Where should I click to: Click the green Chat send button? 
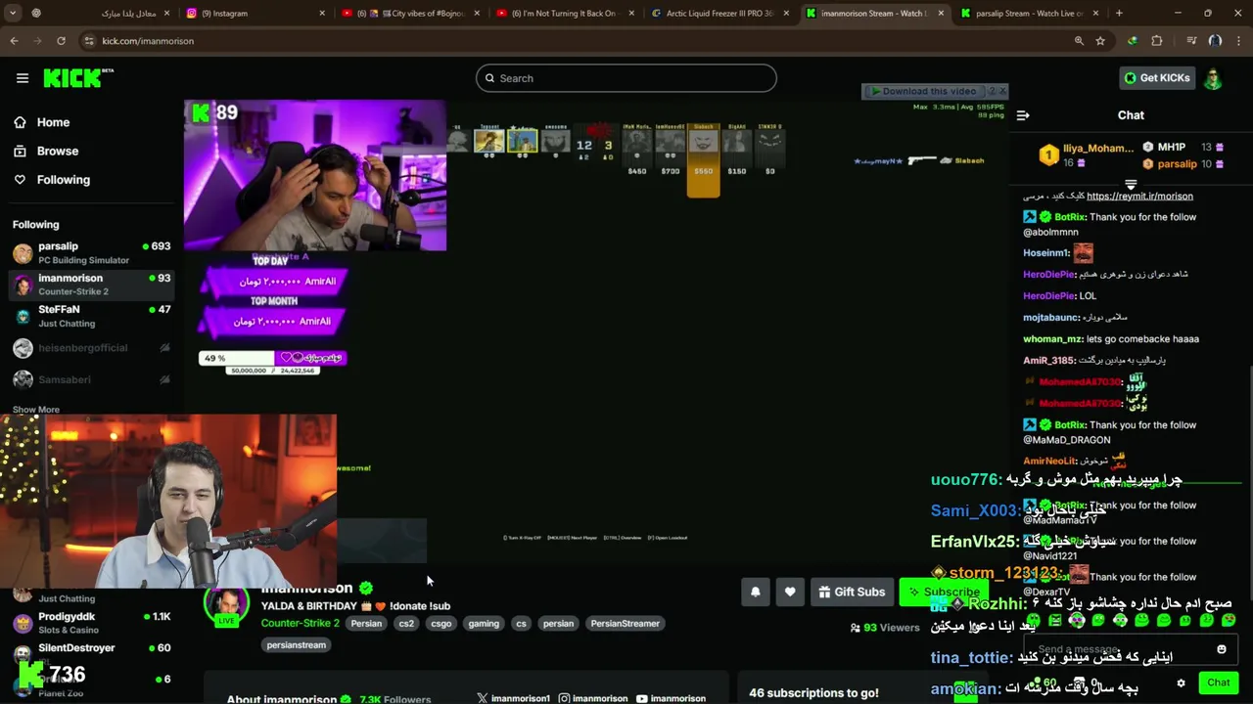1219,682
